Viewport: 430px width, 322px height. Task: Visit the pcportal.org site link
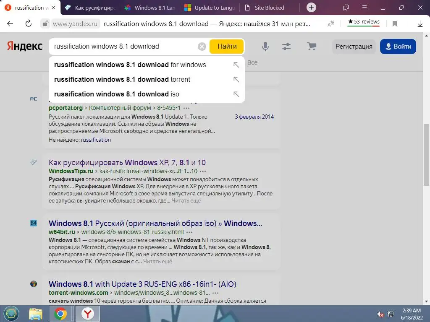(x=66, y=108)
